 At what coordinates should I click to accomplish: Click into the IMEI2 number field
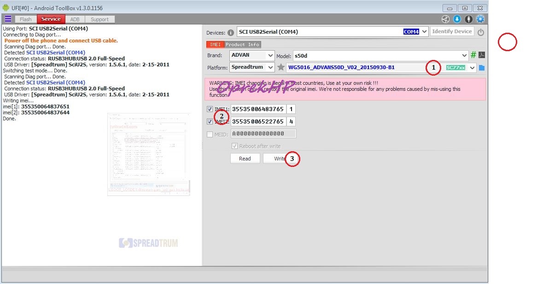pyautogui.click(x=258, y=121)
